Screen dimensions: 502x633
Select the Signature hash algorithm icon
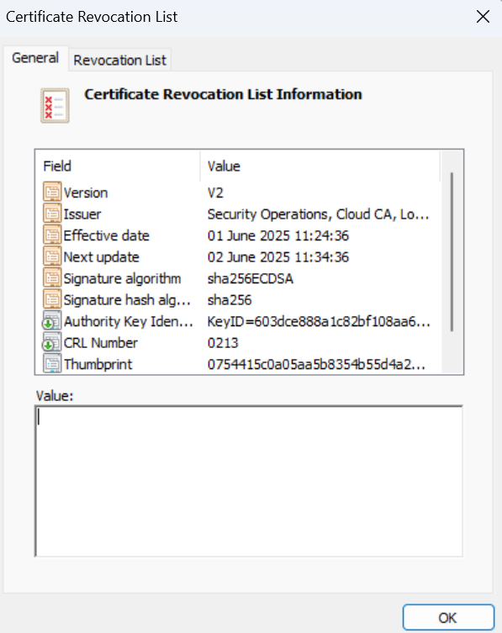[52, 299]
